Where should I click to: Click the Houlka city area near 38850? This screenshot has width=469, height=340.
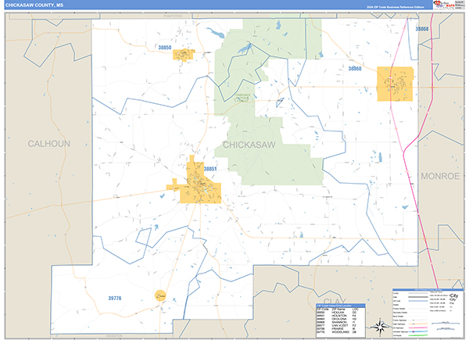click(183, 55)
